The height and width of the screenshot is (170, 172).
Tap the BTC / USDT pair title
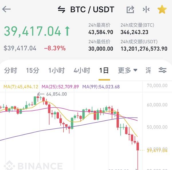pos(92,9)
